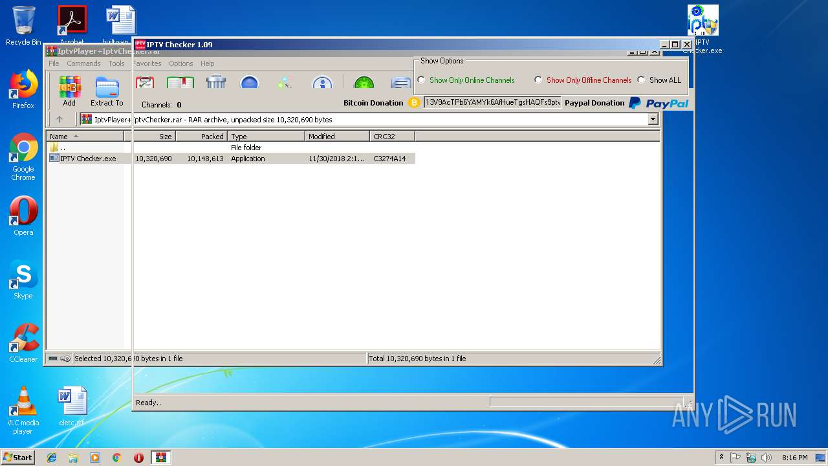Click 'Total 10,320,690 bytes in 1 file' status
The width and height of the screenshot is (828, 466).
click(x=417, y=359)
